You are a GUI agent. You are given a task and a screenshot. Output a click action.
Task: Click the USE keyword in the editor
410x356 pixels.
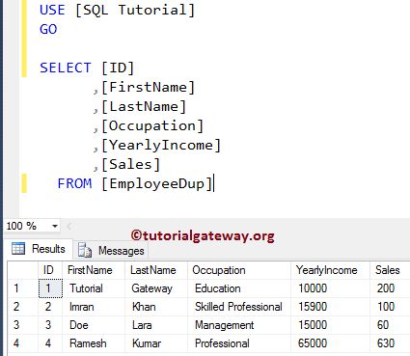point(52,10)
